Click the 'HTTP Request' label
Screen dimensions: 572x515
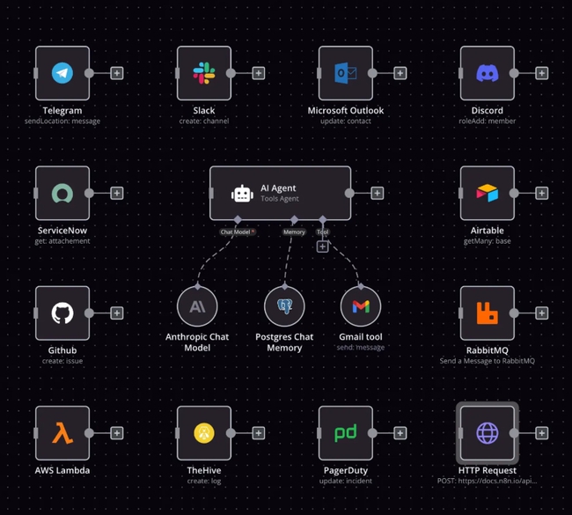click(488, 470)
